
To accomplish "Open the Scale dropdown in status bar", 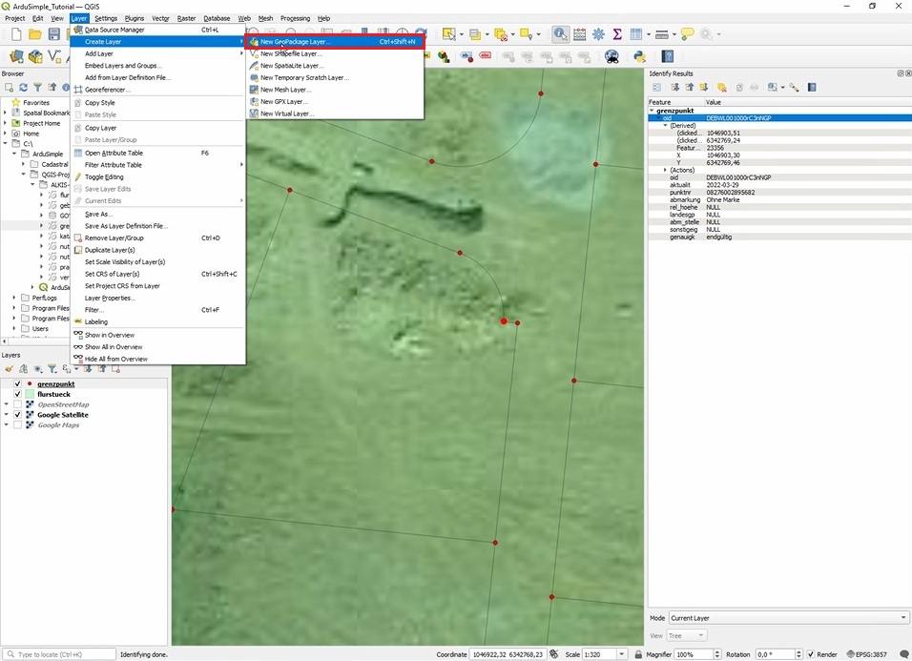I will click(623, 654).
